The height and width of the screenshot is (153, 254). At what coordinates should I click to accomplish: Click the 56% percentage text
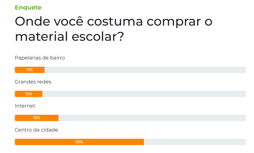(79, 142)
